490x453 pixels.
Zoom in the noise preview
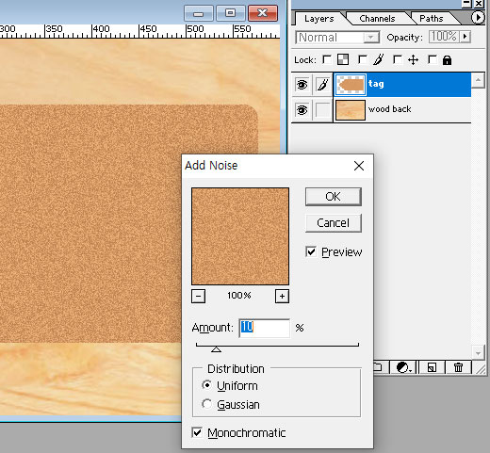click(x=282, y=296)
